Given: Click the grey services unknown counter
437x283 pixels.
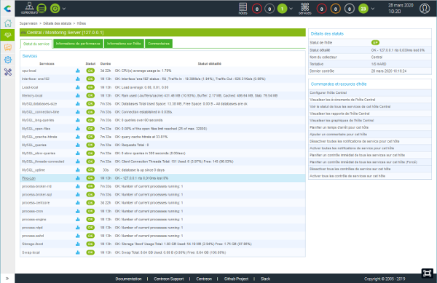Looking at the screenshot, I should pyautogui.click(x=349, y=9).
